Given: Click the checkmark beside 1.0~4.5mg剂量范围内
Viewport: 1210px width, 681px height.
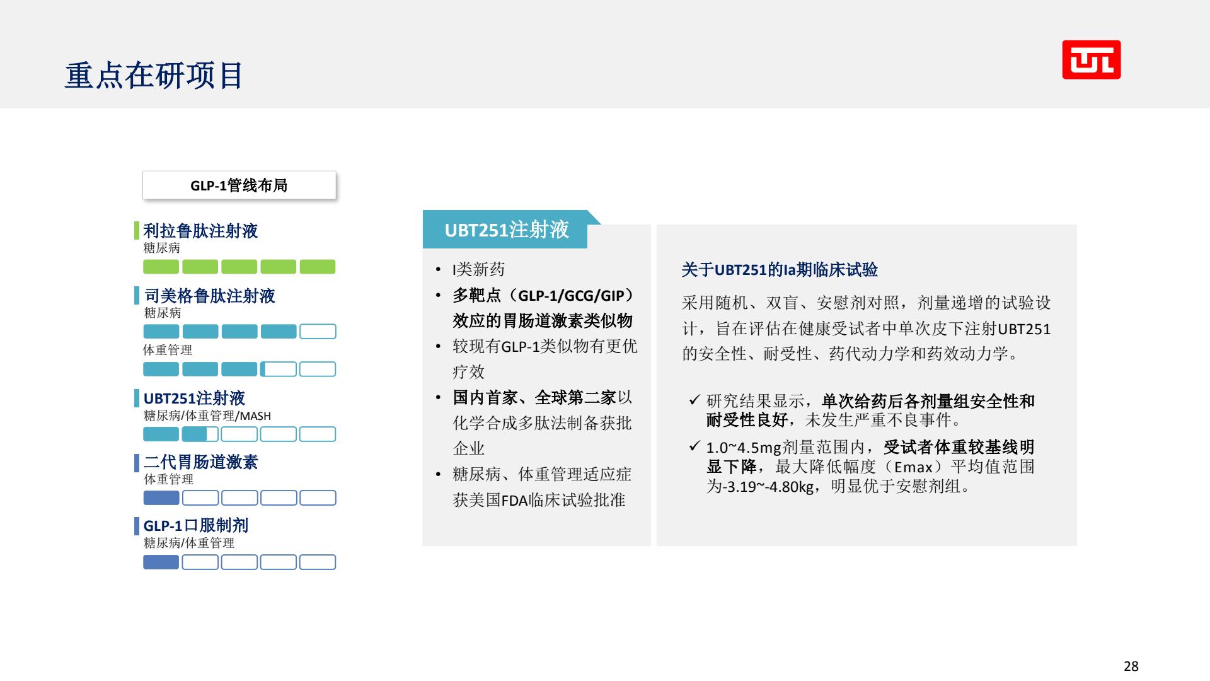Looking at the screenshot, I should pos(694,446).
